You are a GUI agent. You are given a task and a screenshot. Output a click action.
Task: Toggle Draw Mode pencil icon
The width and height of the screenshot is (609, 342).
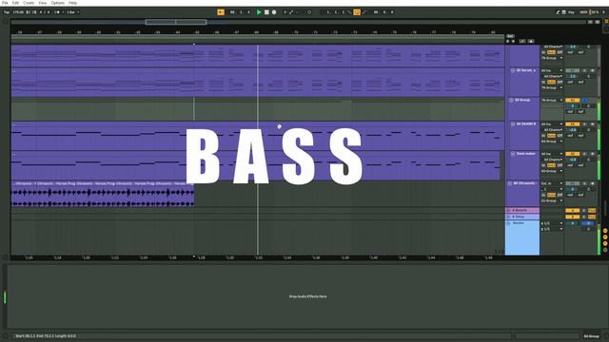(558, 12)
